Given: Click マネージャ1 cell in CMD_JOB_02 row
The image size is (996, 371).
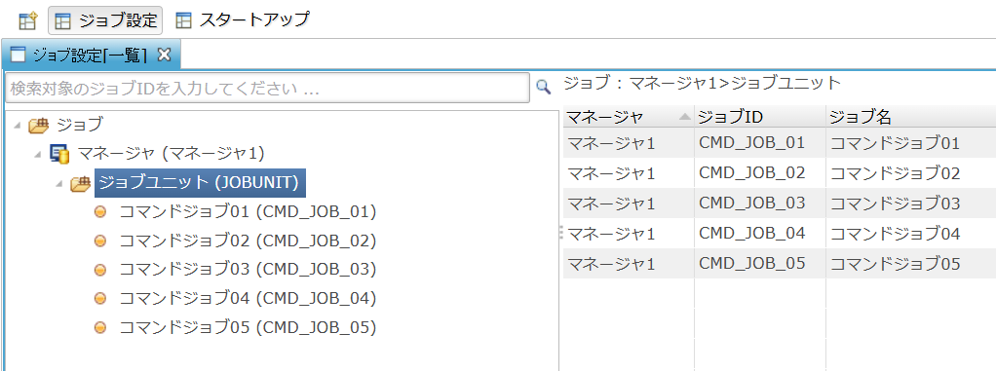Looking at the screenshot, I should (629, 172).
